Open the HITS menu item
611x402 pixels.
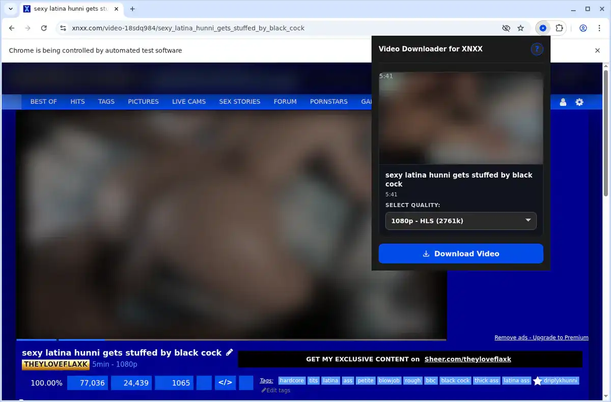77,102
